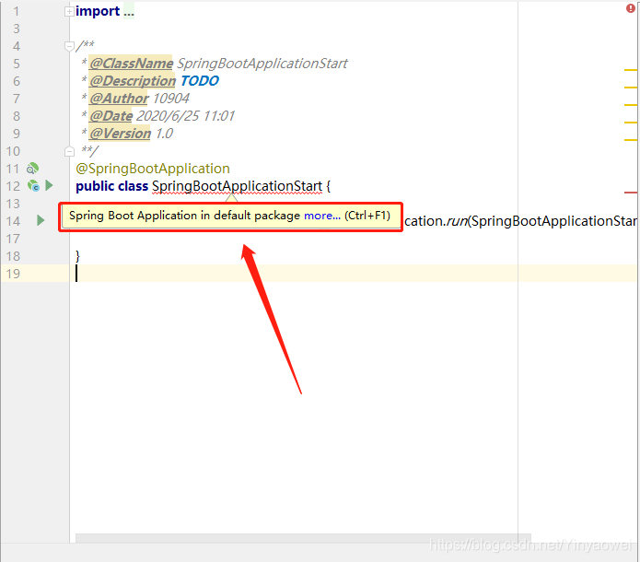
Task: Click the date value 2020/6/25 11:01
Action: tap(185, 116)
